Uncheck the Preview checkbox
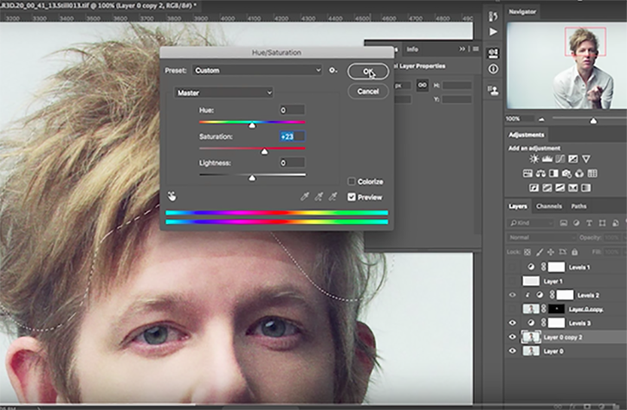Image resolution: width=627 pixels, height=410 pixels. (351, 197)
